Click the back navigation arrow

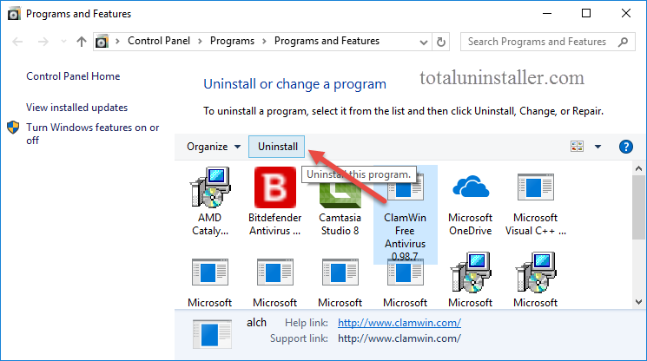(17, 42)
